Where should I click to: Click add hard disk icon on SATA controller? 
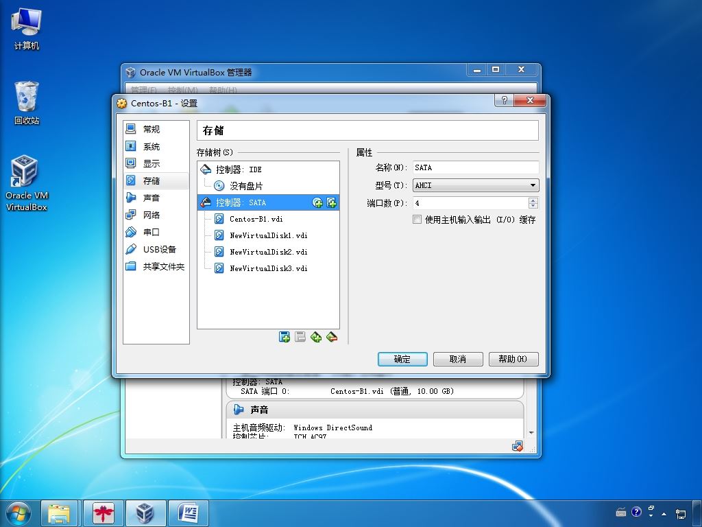[x=332, y=202]
